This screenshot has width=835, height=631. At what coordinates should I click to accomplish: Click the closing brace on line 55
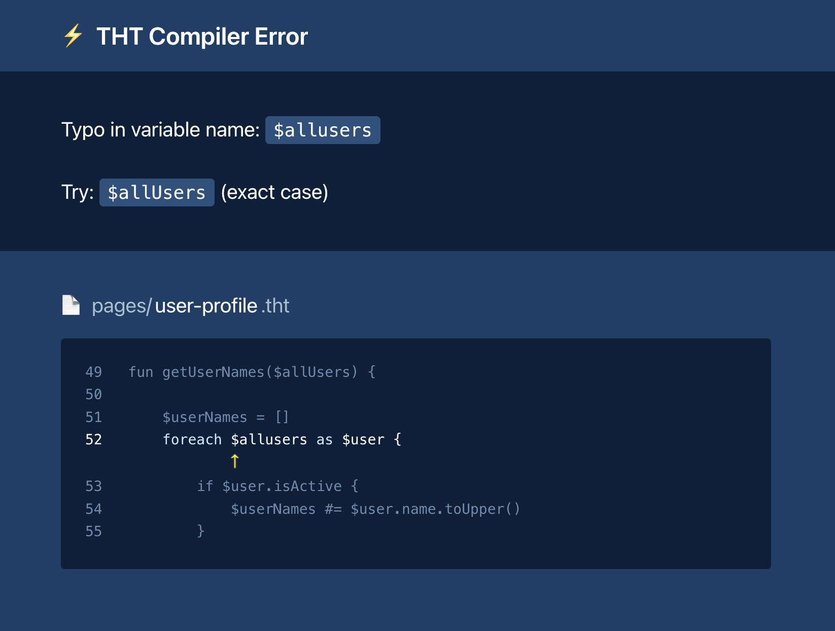(x=200, y=531)
